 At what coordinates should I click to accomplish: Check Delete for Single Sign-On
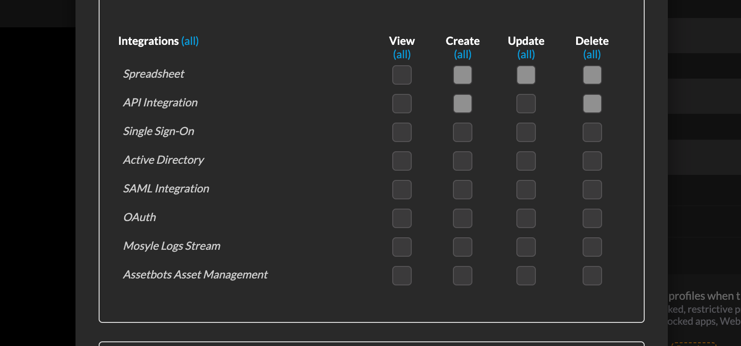click(592, 132)
